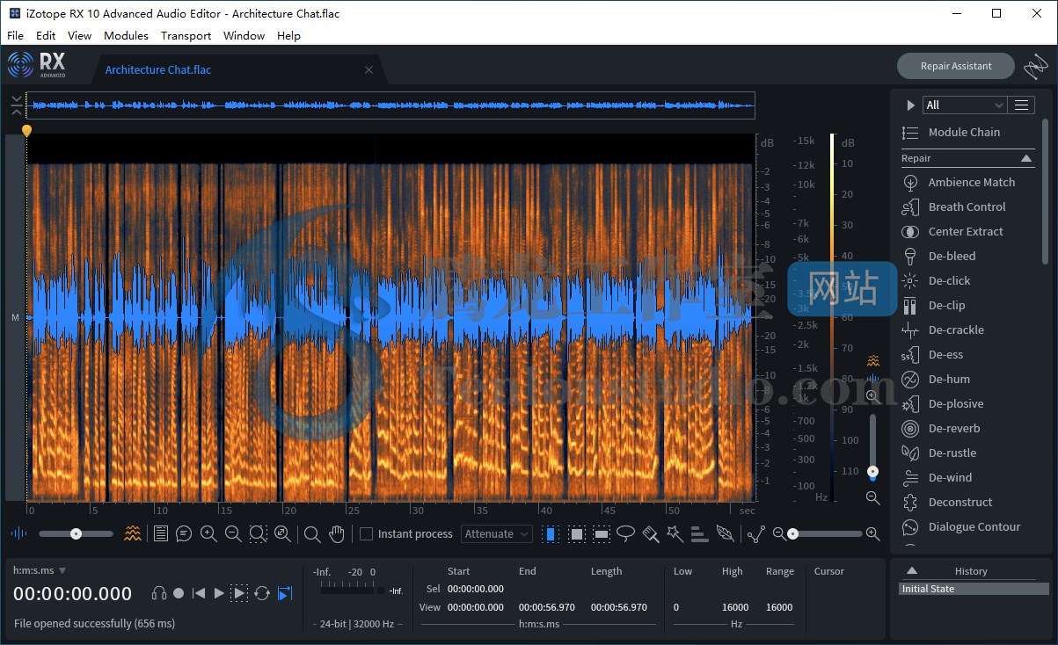
Task: Click the De-reverb module icon
Action: tap(910, 428)
